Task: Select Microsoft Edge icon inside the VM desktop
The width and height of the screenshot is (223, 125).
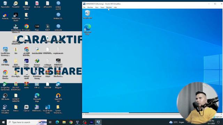Action: 87,29
